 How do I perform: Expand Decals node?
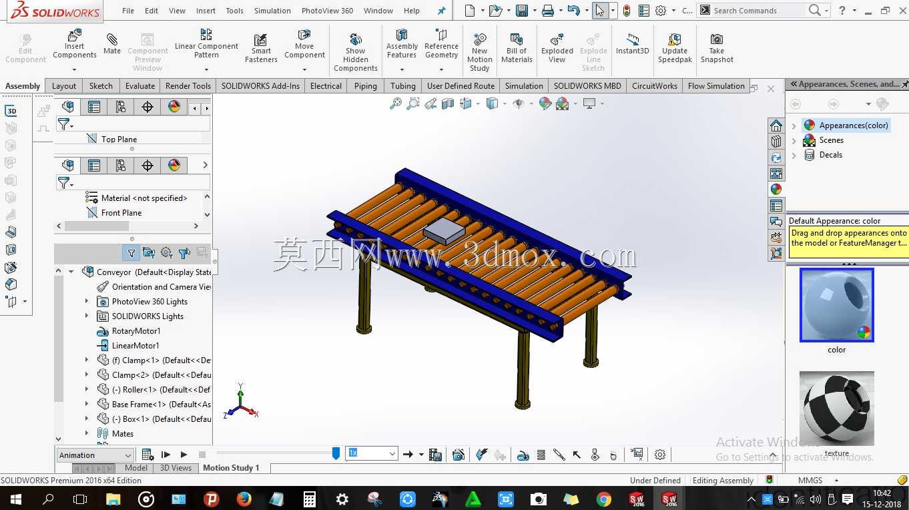(x=794, y=155)
